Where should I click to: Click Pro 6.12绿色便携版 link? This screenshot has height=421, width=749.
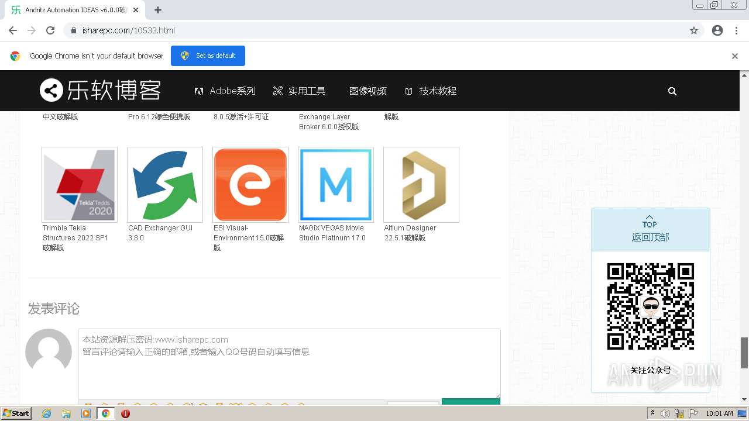159,117
